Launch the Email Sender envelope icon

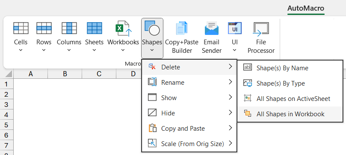click(x=212, y=28)
